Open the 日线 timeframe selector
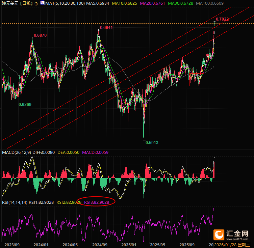Viewport: 254px width, 248px height. click(25, 3)
